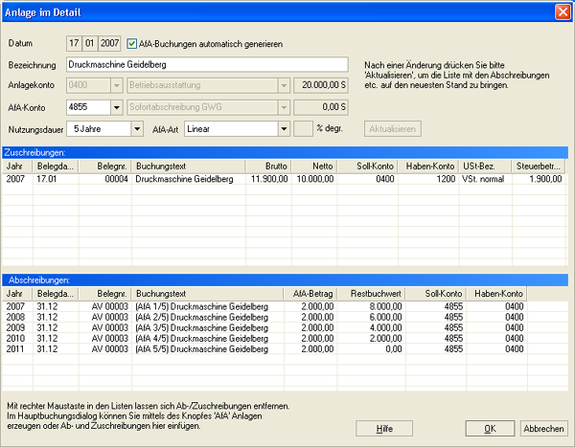
Task: Click the % degr. percentage field
Action: click(x=303, y=129)
